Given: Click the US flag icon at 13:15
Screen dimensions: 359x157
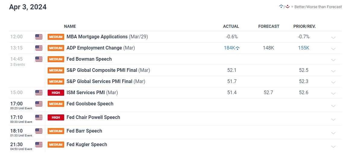Looking at the screenshot, I should (39, 48).
